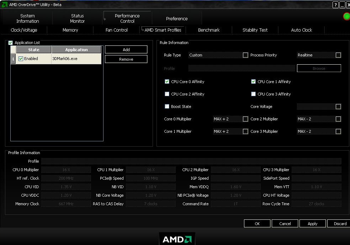Expand the Core 3 Multiplier dropdown
This screenshot has width=350, height=245.
click(x=338, y=131)
